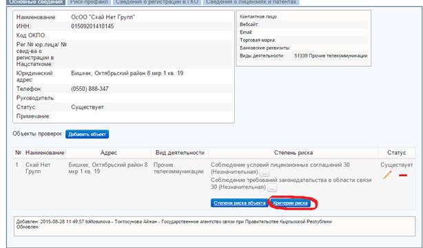Open Сведения о регистрации в ГКО tab
This screenshot has height=248, width=423.
157,2
